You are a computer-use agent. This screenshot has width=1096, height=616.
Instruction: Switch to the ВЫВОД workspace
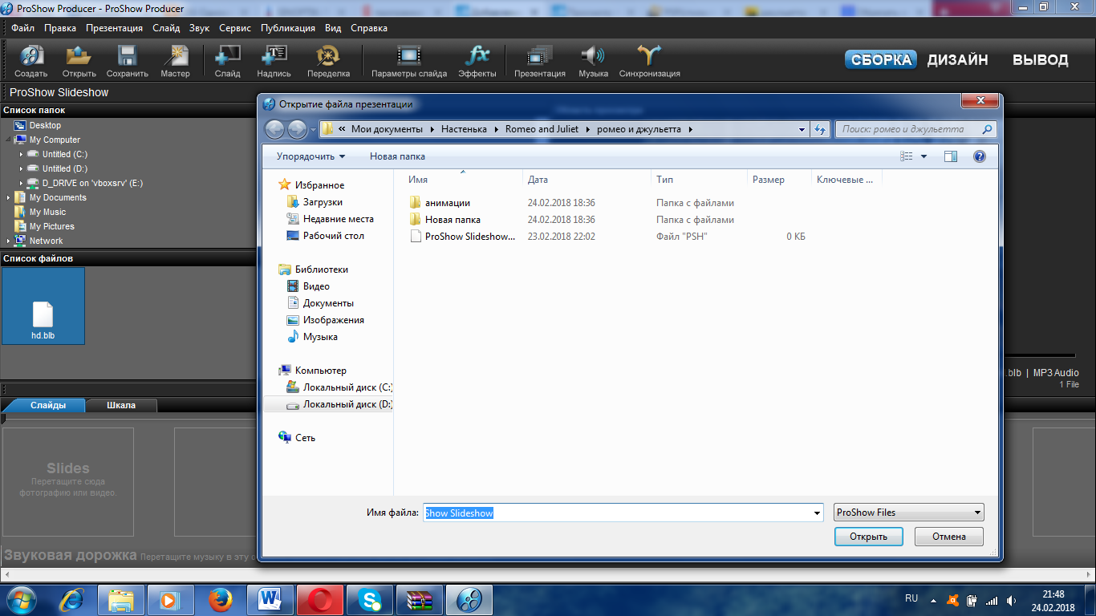pos(1040,60)
